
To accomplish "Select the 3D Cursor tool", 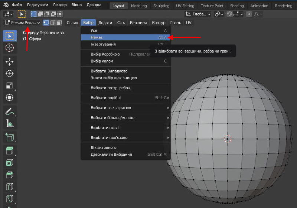I will tap(10, 48).
